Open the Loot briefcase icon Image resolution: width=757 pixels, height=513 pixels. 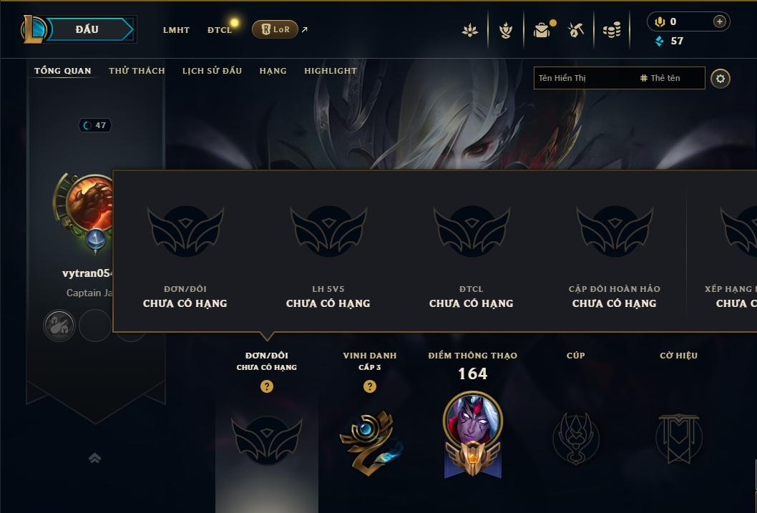[x=542, y=30]
